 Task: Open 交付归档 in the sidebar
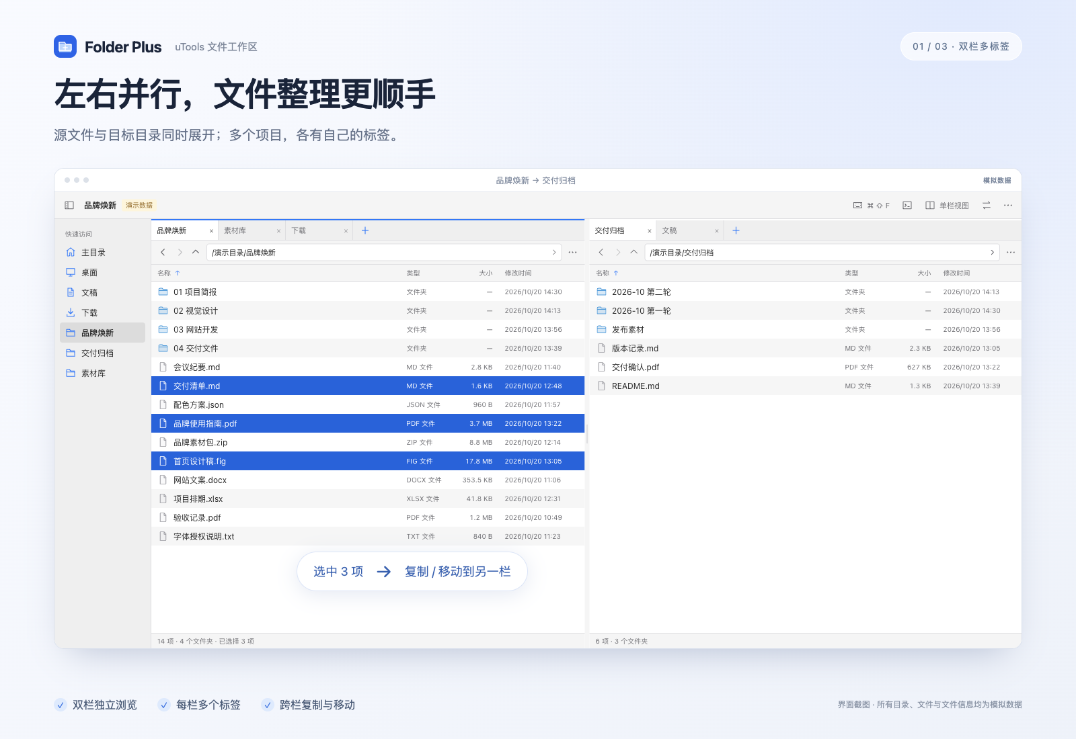point(102,353)
